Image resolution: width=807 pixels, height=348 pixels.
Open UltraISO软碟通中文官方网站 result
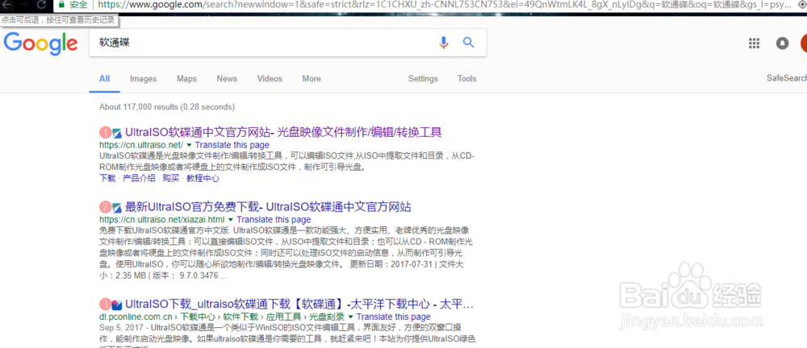coord(283,133)
